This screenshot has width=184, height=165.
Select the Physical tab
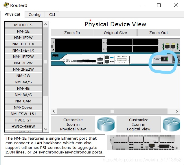[12, 14]
